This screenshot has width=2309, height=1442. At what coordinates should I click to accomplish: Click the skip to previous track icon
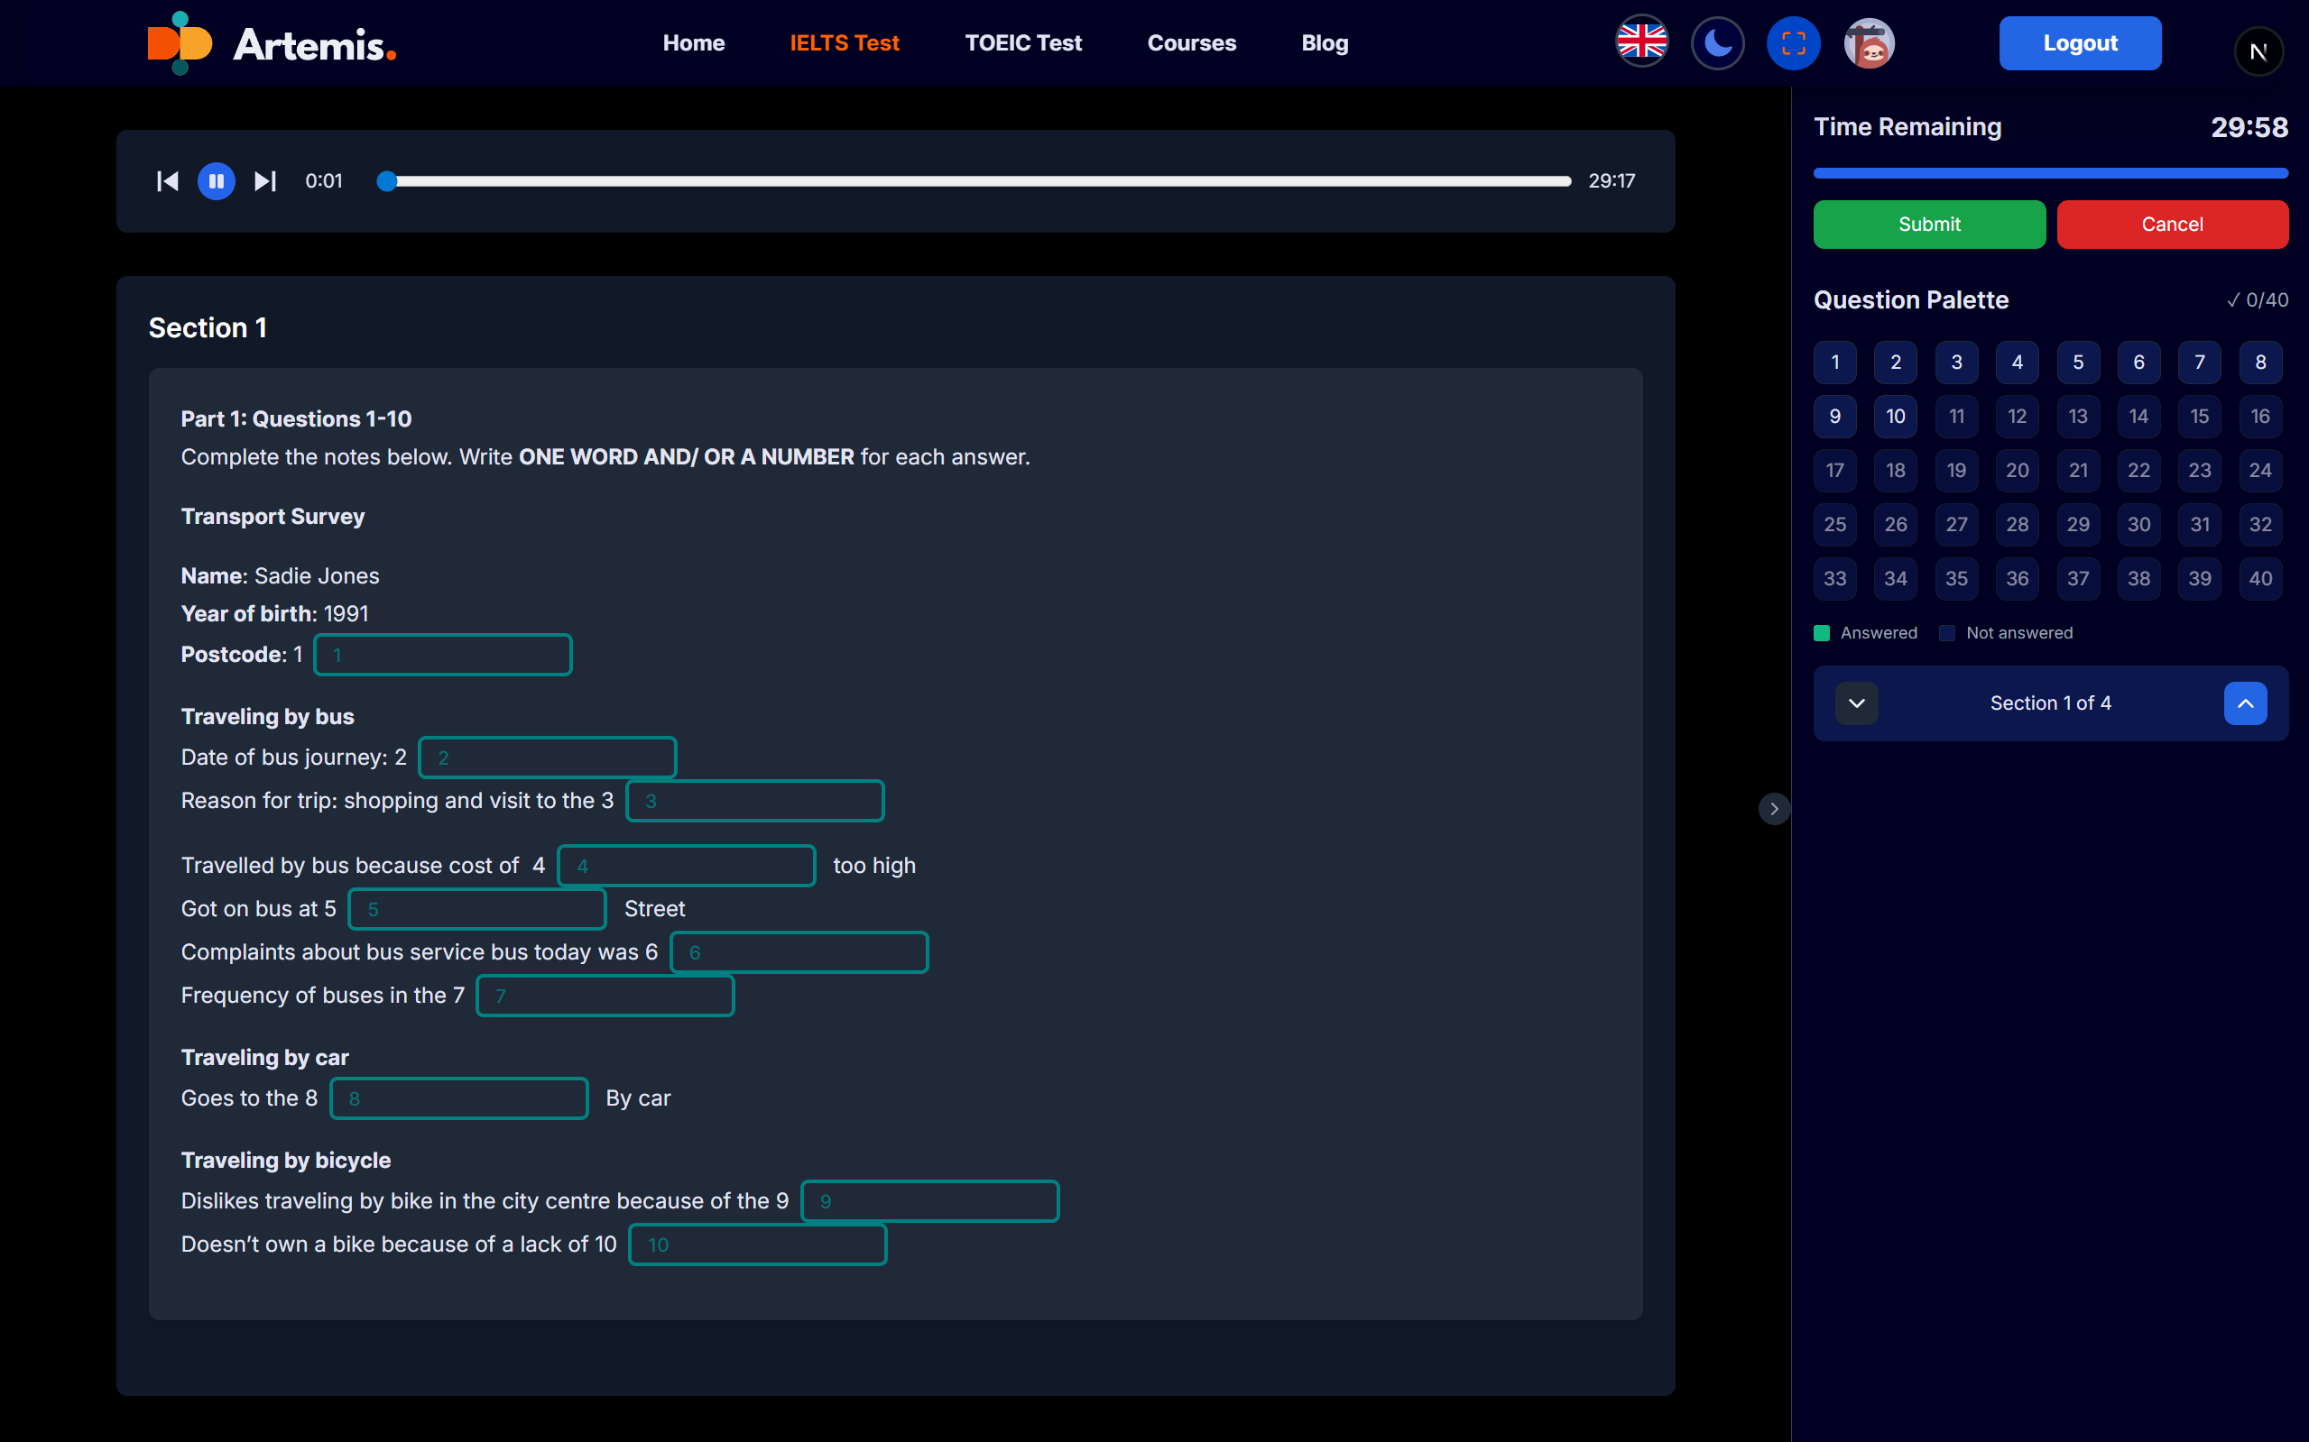tap(167, 181)
